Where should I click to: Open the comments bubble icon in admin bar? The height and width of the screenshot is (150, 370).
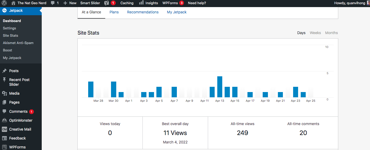[x=53, y=3]
